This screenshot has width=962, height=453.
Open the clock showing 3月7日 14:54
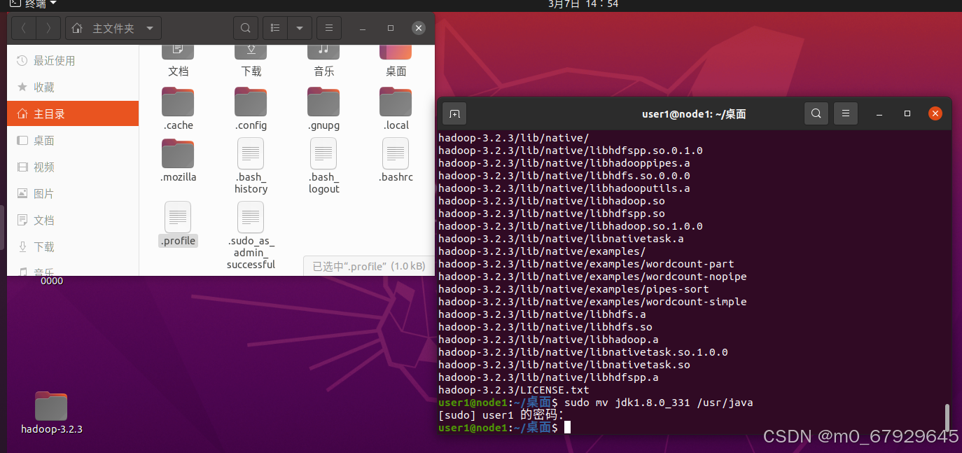click(583, 4)
